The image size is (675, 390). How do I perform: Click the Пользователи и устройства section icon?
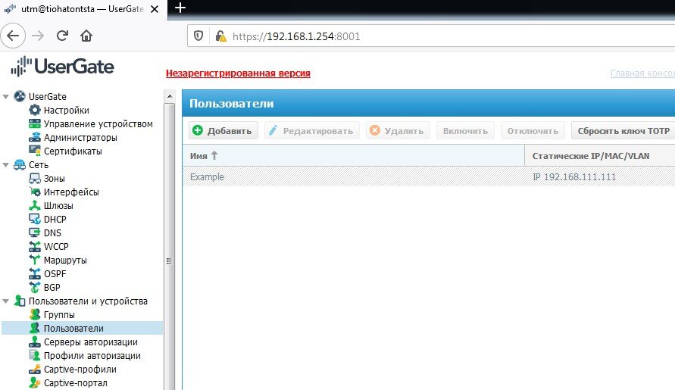point(20,301)
